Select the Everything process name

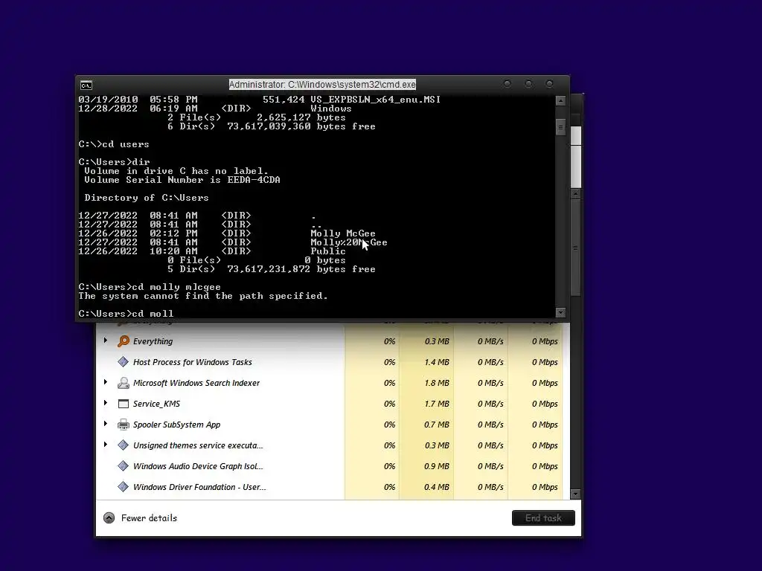(x=153, y=341)
